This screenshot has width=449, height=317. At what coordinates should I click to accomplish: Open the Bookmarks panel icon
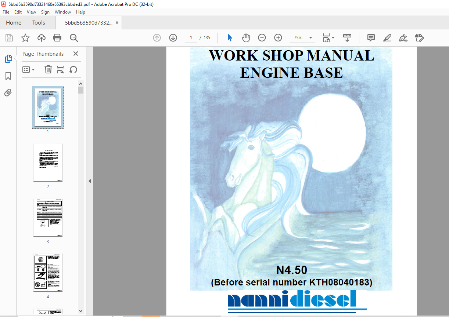pos(8,76)
